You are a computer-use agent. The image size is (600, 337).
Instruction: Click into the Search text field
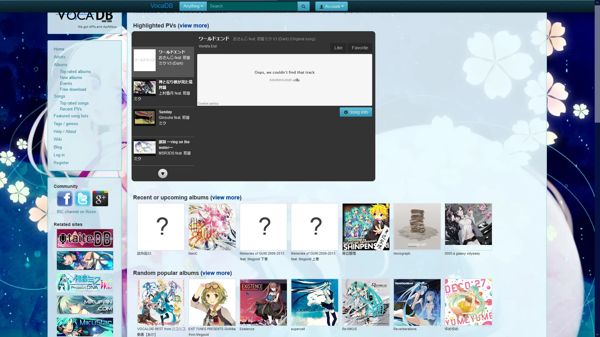(252, 6)
